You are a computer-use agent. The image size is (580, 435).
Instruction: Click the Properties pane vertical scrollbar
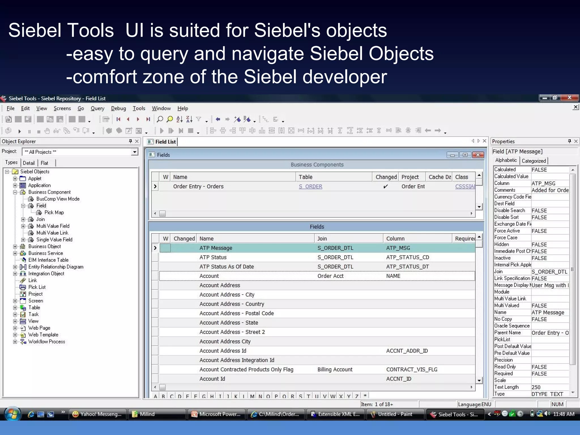[573, 269]
